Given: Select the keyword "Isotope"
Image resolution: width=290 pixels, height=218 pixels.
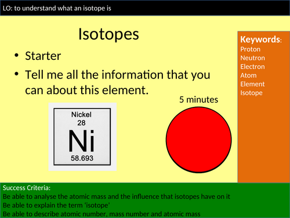Looking at the screenshot, I should click(251, 93).
